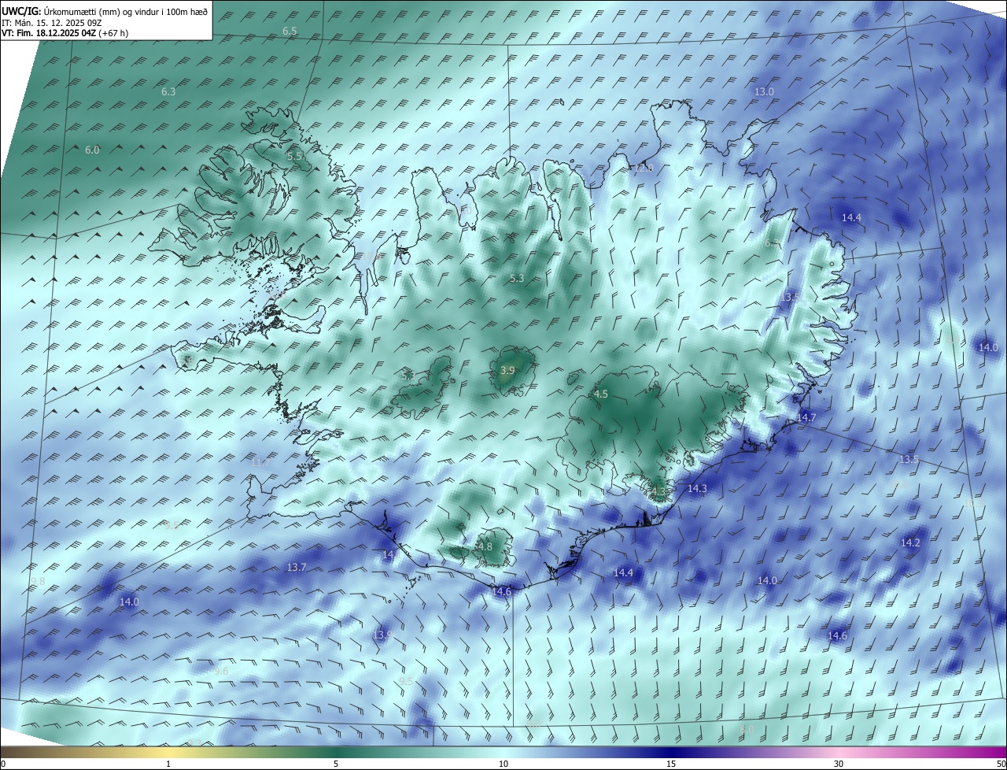Click the 13.0 value label on the map

(764, 92)
